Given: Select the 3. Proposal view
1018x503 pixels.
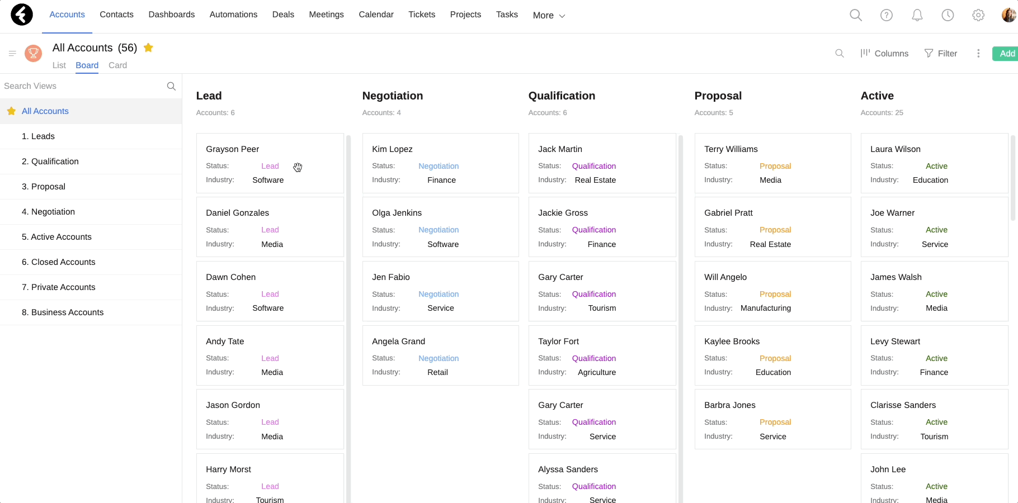Looking at the screenshot, I should pos(91,187).
